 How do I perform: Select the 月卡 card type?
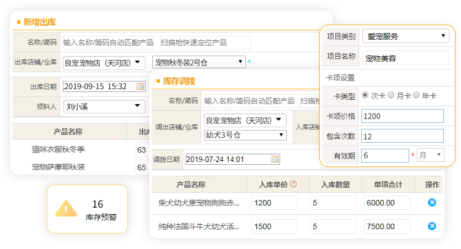391,95
